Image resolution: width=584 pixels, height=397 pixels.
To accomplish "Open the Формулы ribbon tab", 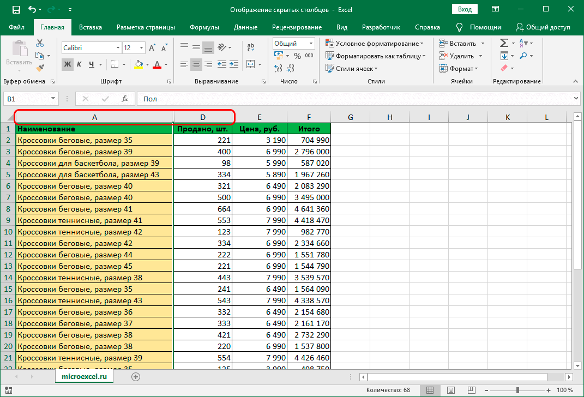I will [x=204, y=27].
